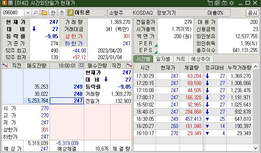Click the '시가총액' value 1,757(억)
Image resolution: width=261 pixels, height=153 pixels.
(182, 29)
